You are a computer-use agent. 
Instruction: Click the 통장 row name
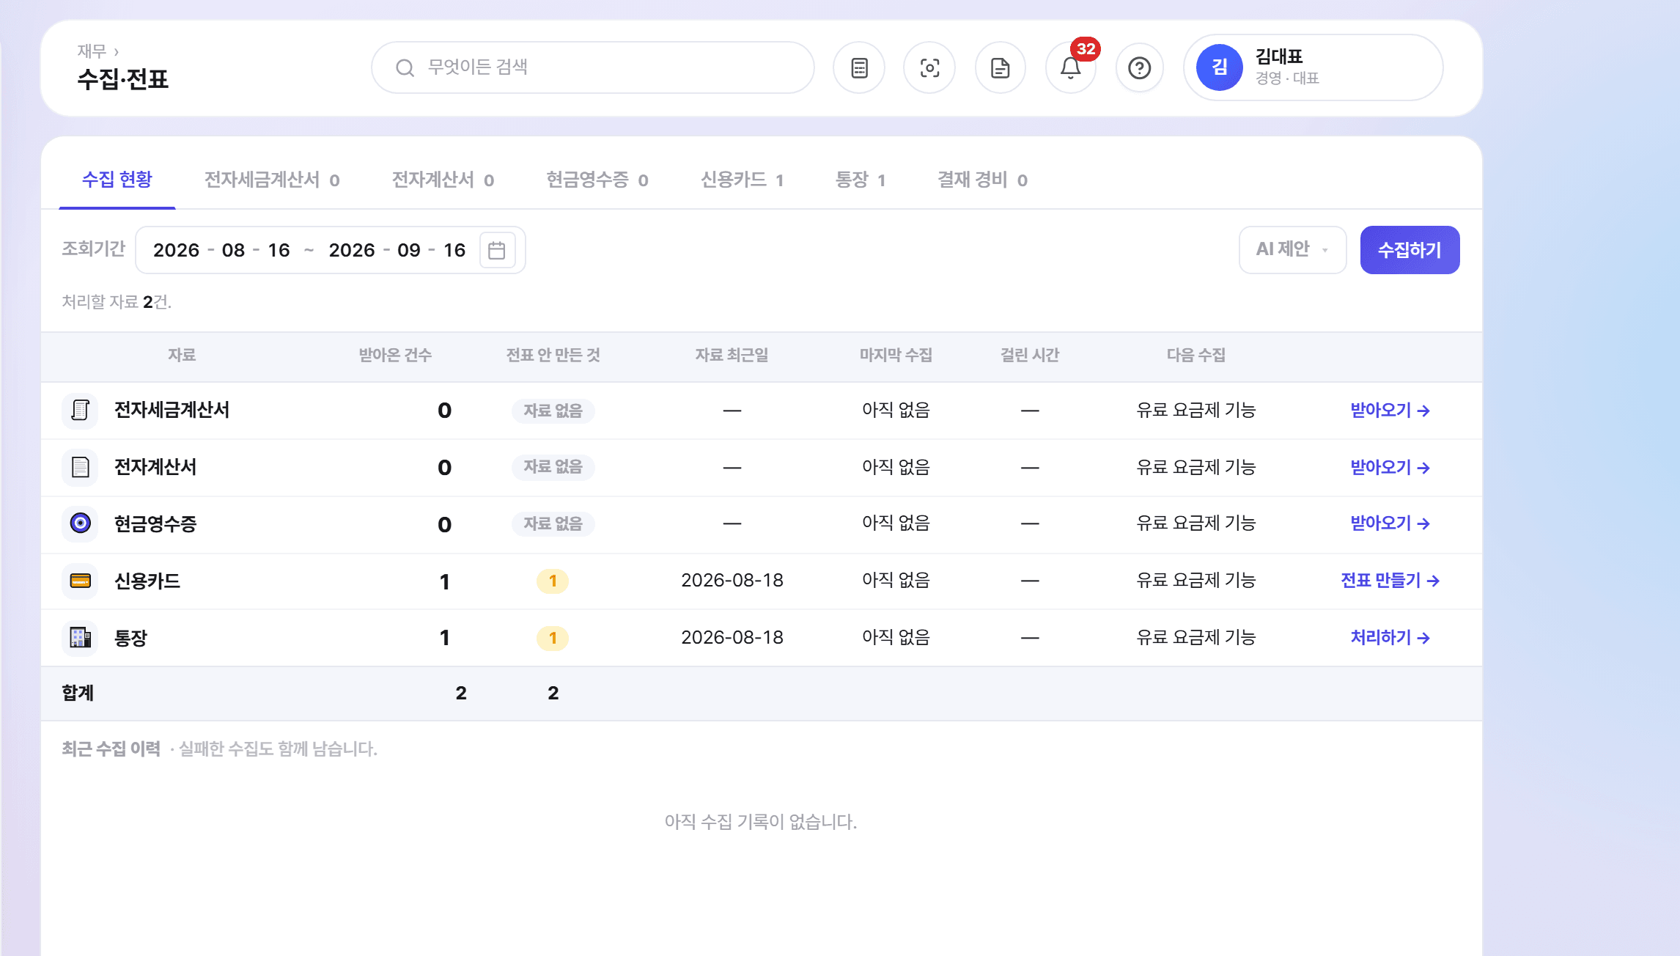130,638
